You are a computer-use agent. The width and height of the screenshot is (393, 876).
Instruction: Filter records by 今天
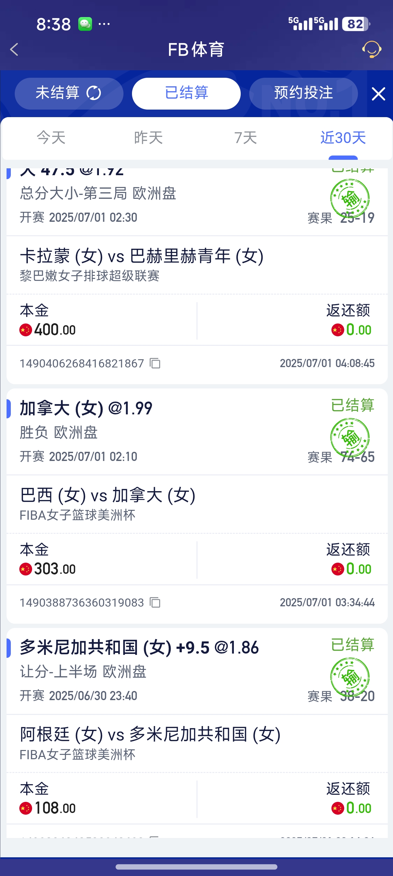coord(51,138)
